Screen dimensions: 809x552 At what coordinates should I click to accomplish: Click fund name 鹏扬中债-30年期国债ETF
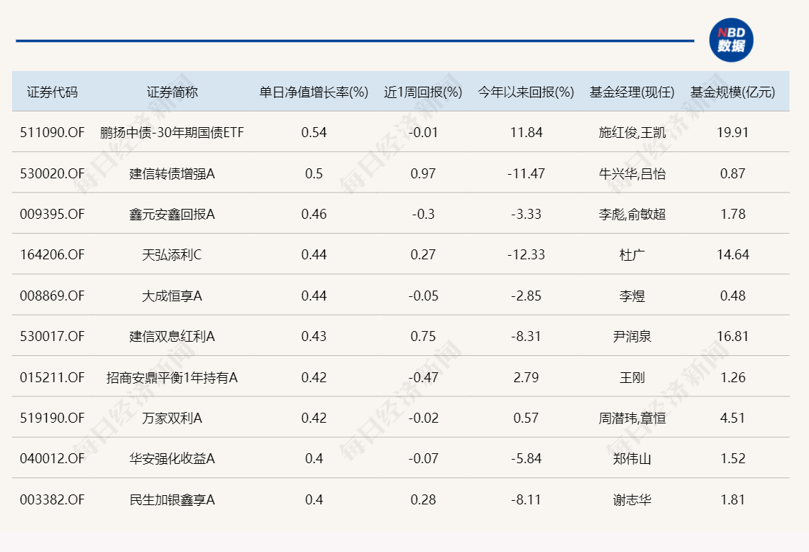tap(172, 133)
